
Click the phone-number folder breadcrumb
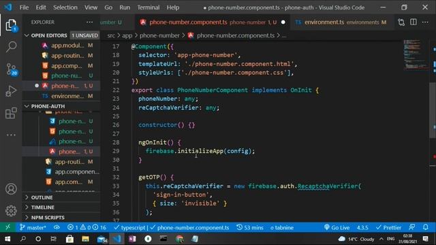159,35
